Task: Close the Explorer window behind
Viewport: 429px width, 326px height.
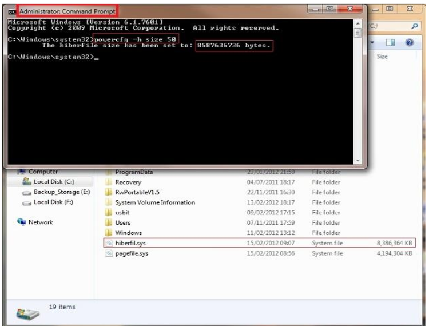Action: 410,9
